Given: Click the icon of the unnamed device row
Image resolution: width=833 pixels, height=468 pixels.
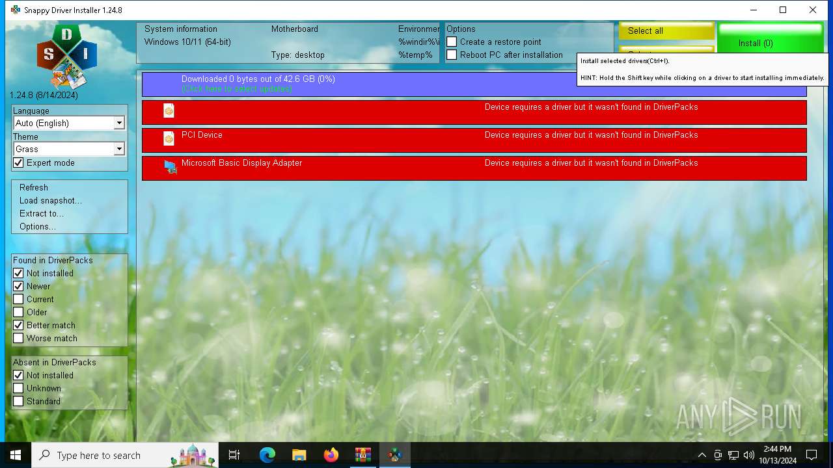Looking at the screenshot, I should (169, 110).
